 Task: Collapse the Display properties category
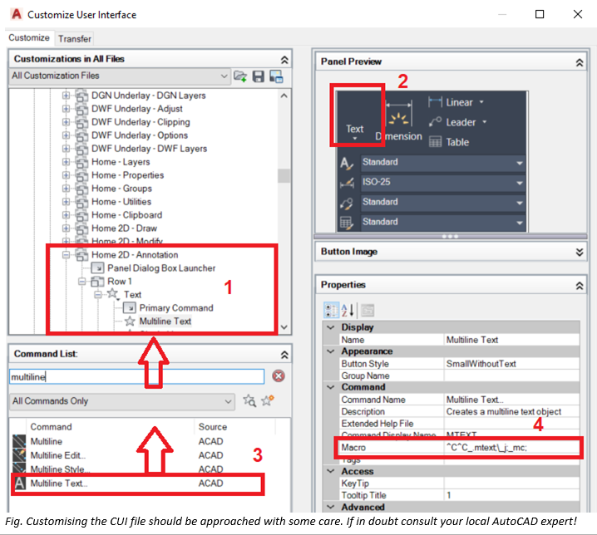pos(331,327)
